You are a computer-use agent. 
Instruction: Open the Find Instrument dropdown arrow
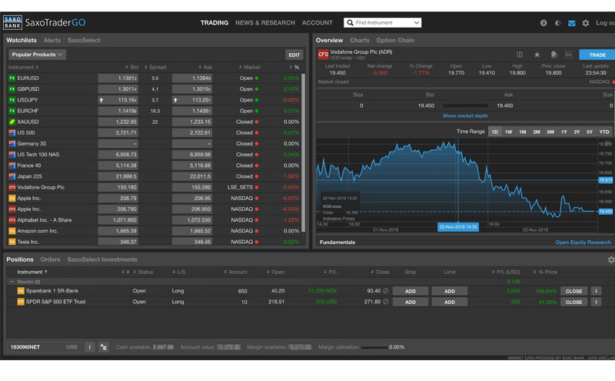point(416,23)
